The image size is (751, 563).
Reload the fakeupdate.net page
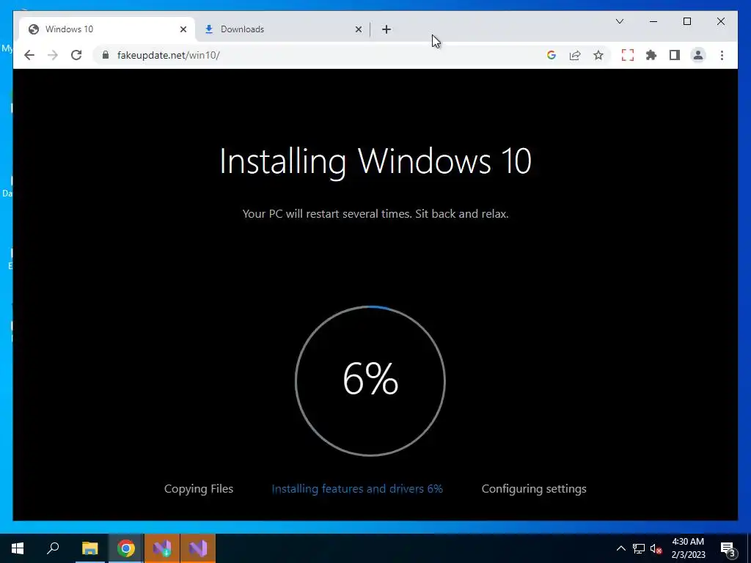point(76,55)
